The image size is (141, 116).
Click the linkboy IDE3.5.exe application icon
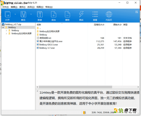(38, 45)
